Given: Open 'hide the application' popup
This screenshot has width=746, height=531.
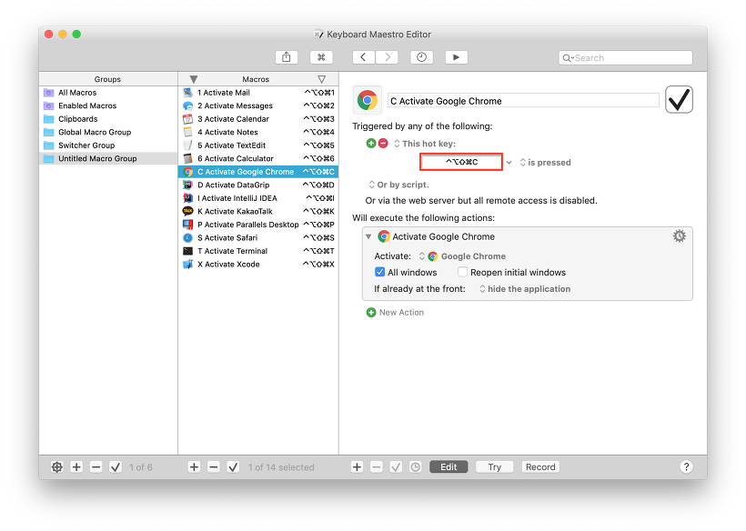Looking at the screenshot, I should [525, 289].
